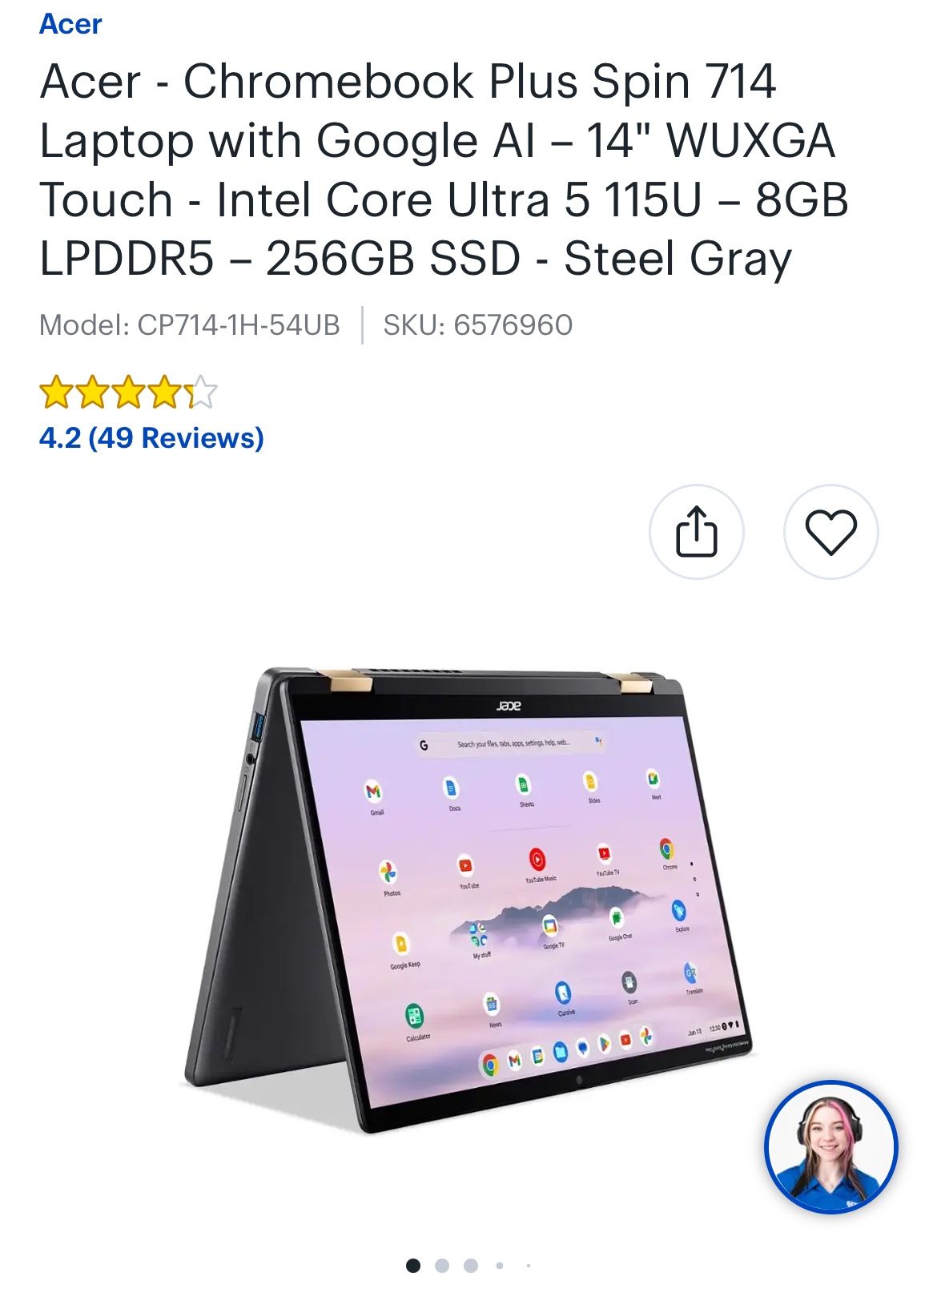Save item with the heart icon
Screen dimensions: 937x1297
click(x=830, y=532)
